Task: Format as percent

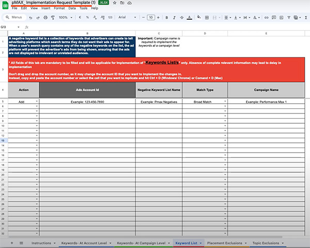Action: pyautogui.click(x=87, y=18)
